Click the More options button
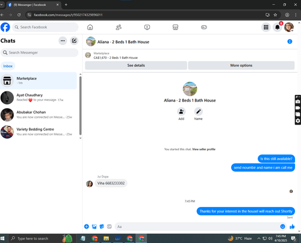The width and height of the screenshot is (301, 243). [241, 66]
